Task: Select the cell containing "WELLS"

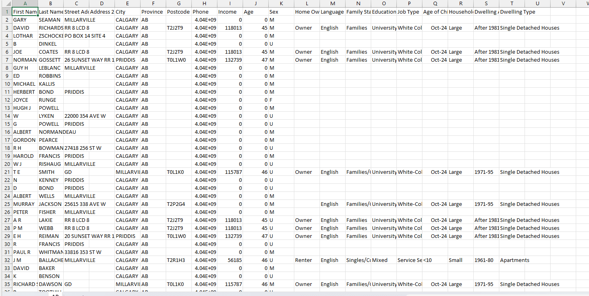Action: 51,196
